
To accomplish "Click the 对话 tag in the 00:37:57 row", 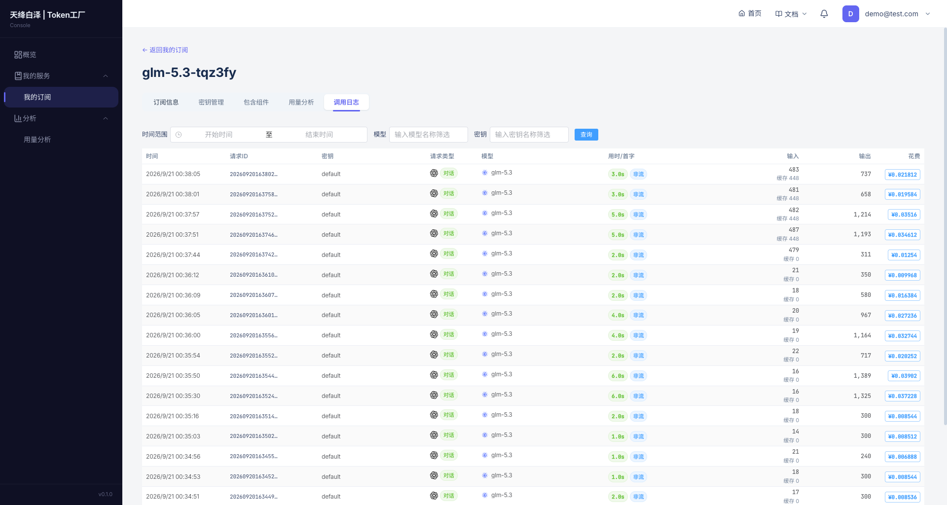I will [449, 214].
